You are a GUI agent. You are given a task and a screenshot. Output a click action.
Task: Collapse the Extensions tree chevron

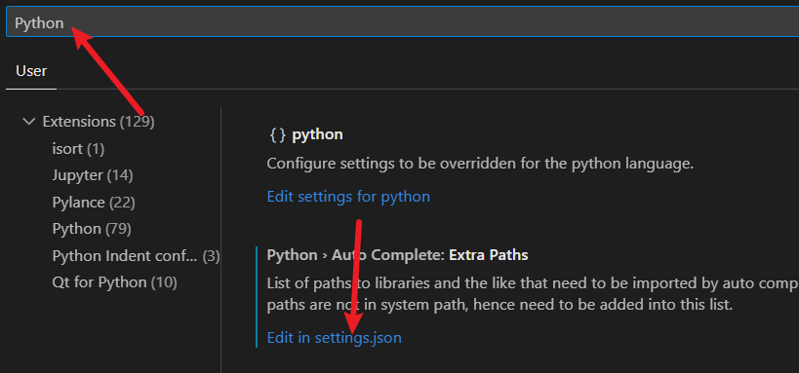[29, 122]
